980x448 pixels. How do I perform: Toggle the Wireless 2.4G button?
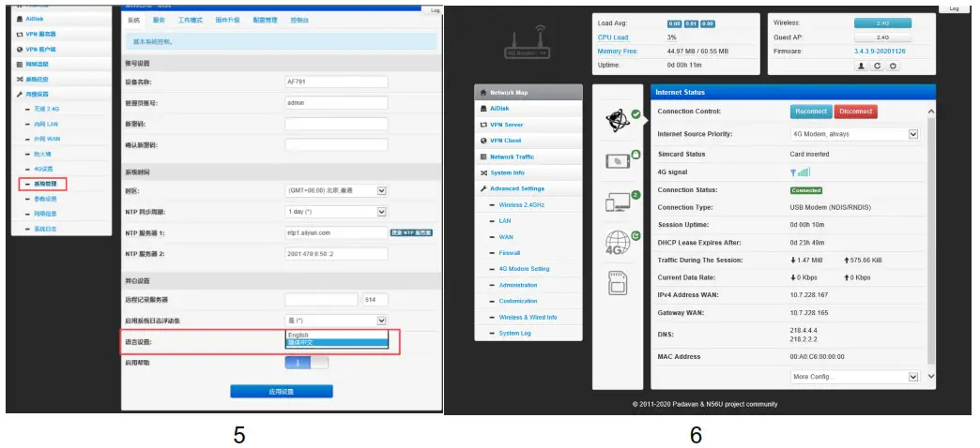tap(882, 23)
